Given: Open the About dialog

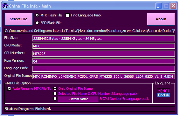Looking at the screenshot, I should [x=161, y=19].
